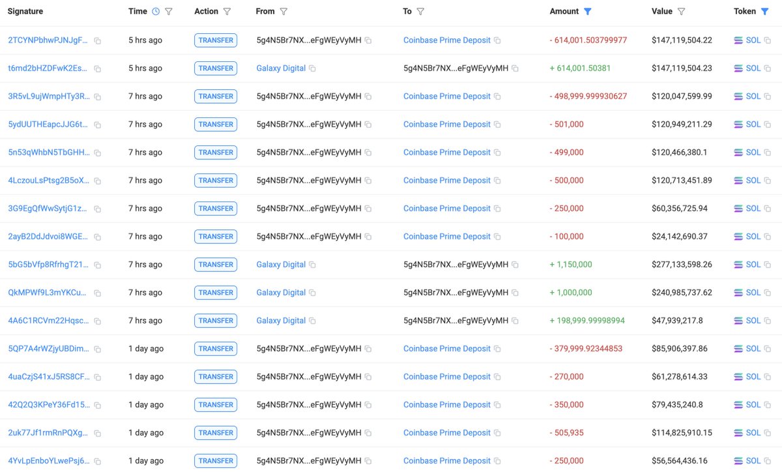Open Coinbase Prime Deposit in 3R5vL9ujWmpHTy3R row
782x472 pixels.
click(x=447, y=96)
